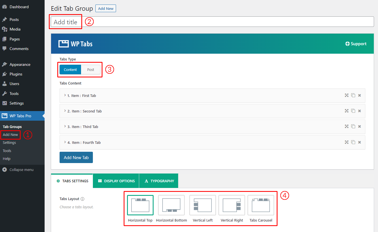Select the Vertical Right layout option
Viewport: 378px width, 232px height.
click(232, 205)
